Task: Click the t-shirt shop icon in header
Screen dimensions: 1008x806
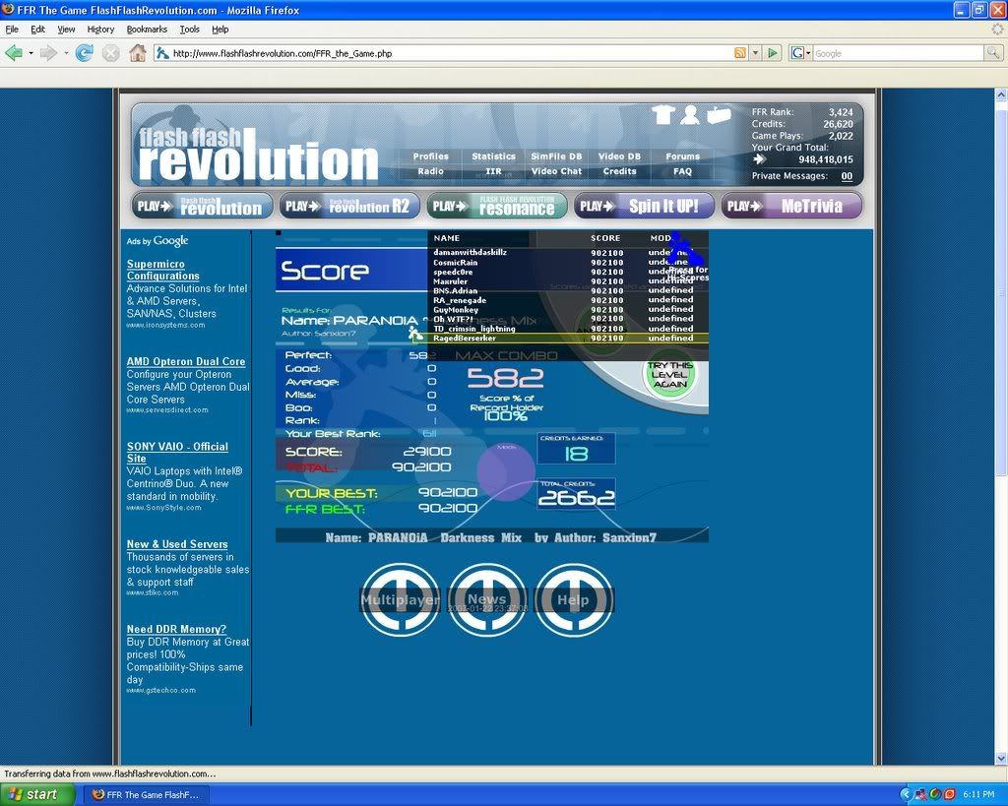Action: (x=662, y=115)
